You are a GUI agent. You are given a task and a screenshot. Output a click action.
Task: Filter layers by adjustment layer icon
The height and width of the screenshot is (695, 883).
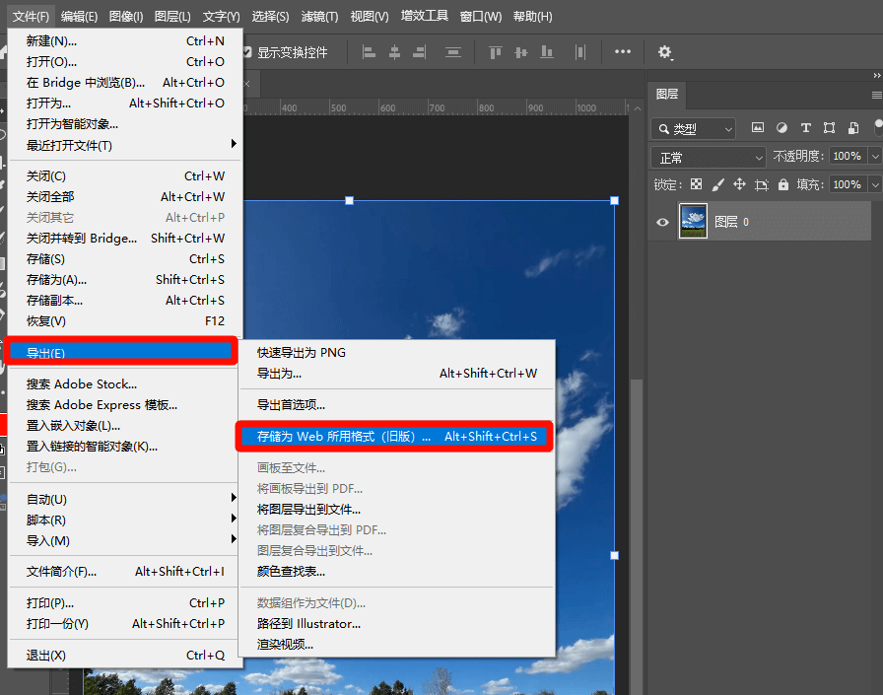[781, 128]
